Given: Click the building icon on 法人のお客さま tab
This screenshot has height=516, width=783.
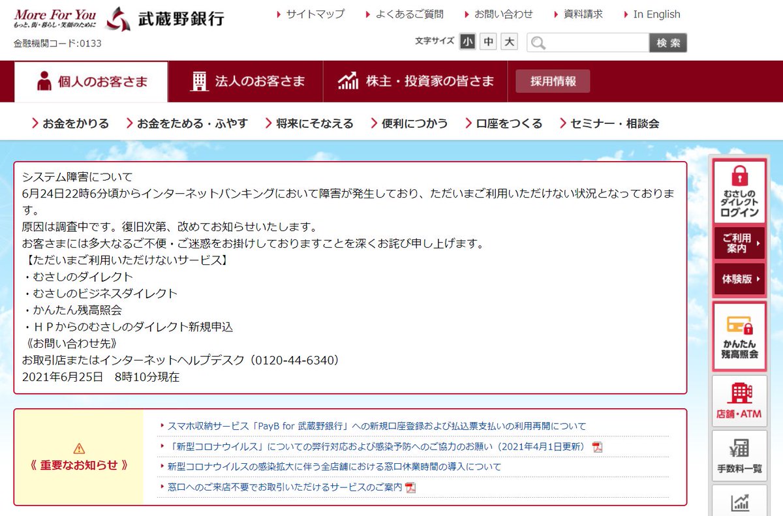Looking at the screenshot, I should pyautogui.click(x=199, y=82).
